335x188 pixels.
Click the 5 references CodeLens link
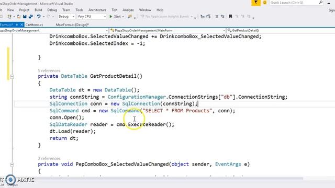(x=49, y=70)
